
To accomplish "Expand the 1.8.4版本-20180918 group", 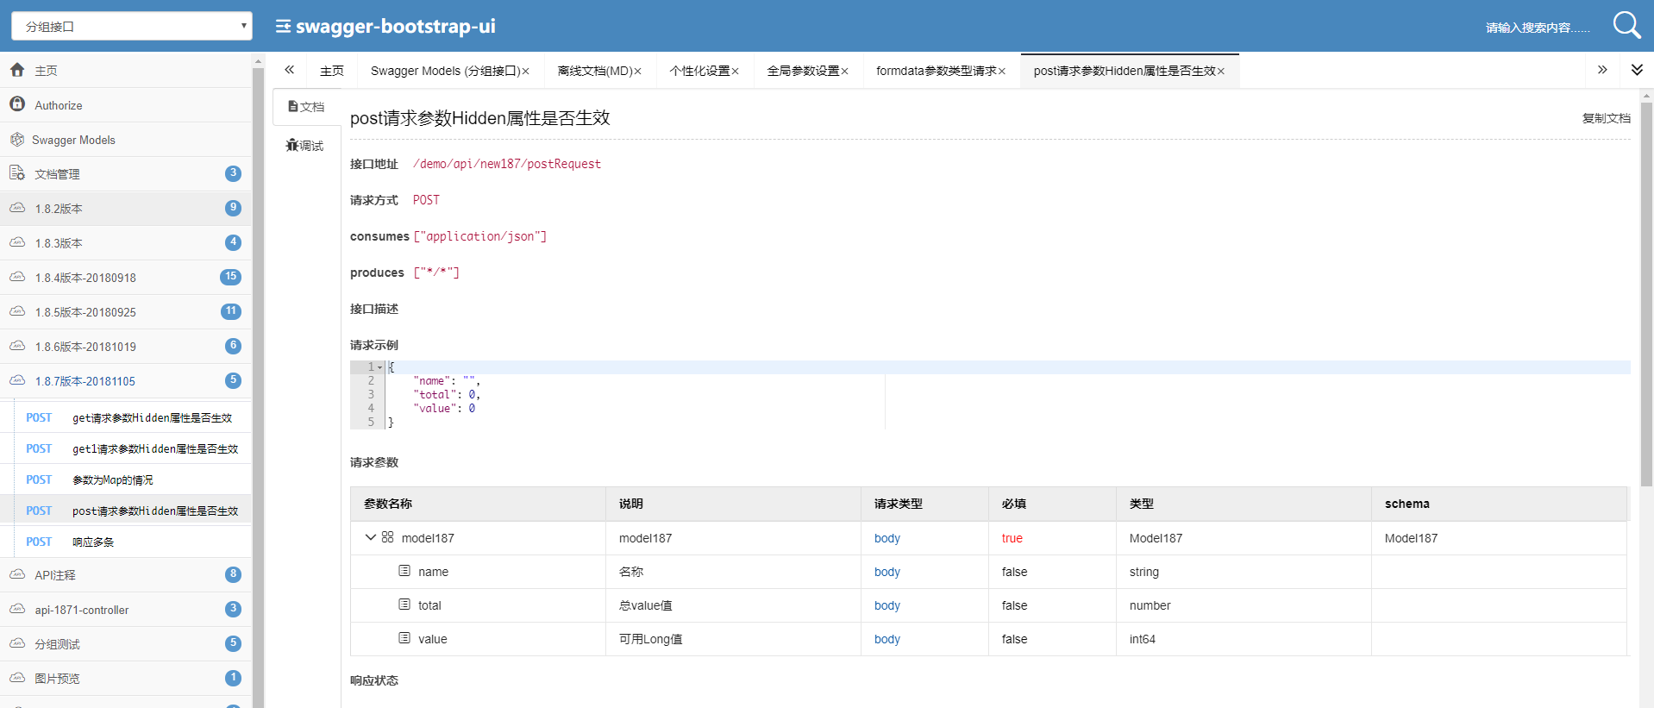I will [x=126, y=278].
